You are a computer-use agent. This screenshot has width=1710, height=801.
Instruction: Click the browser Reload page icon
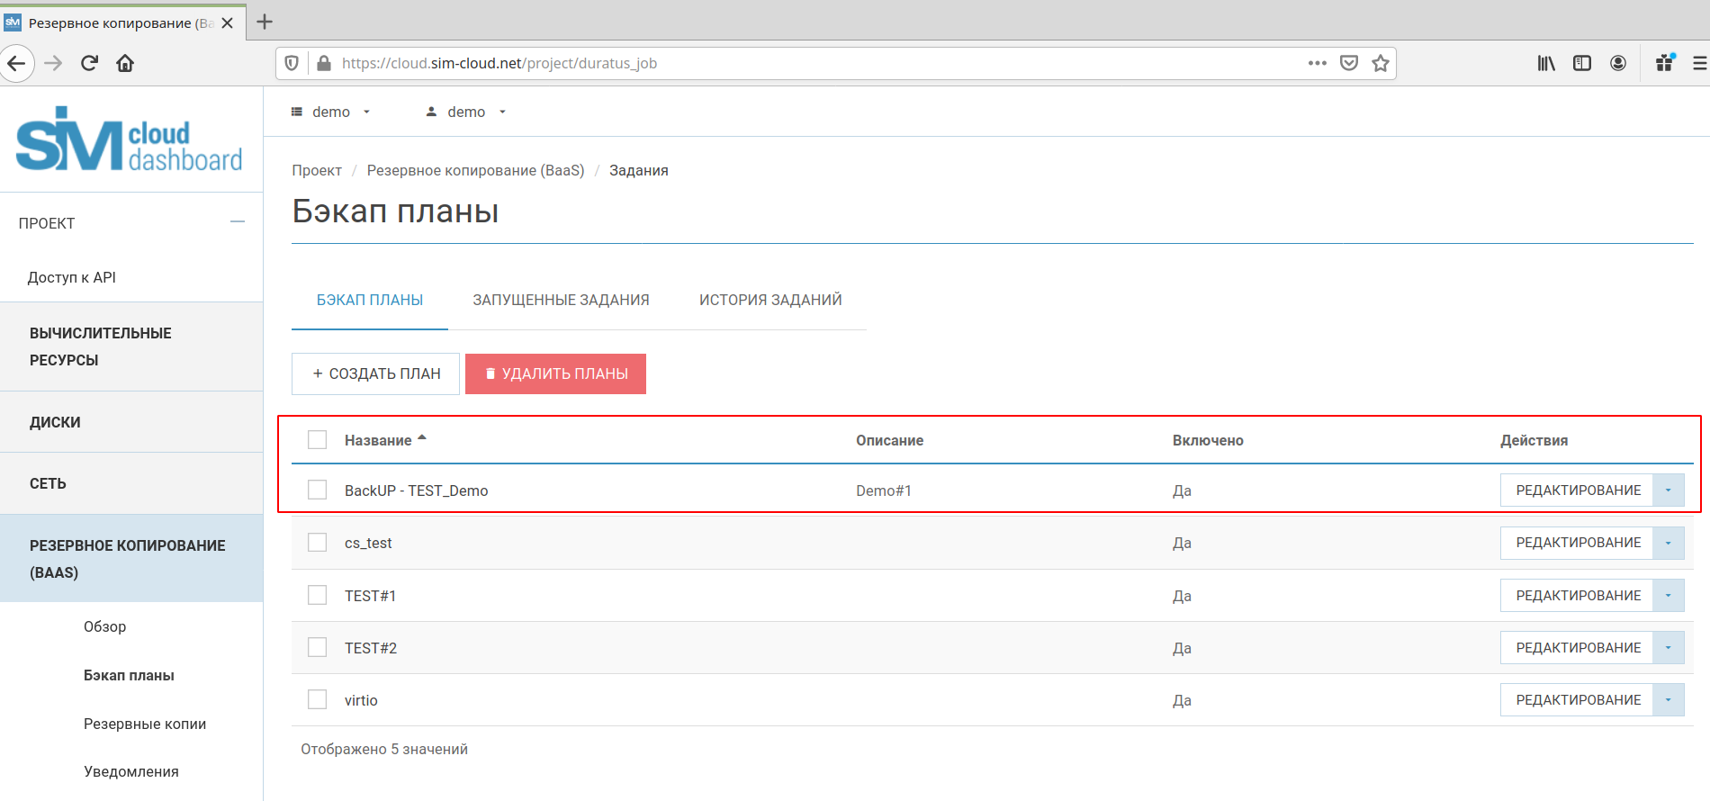pyautogui.click(x=89, y=63)
